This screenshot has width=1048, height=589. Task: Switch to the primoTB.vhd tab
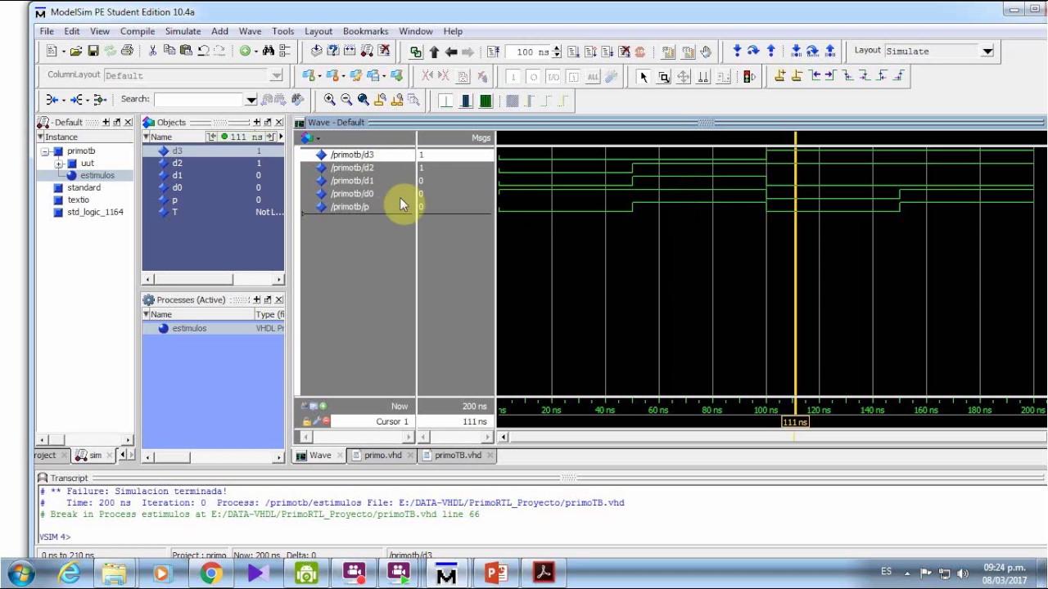pos(458,456)
